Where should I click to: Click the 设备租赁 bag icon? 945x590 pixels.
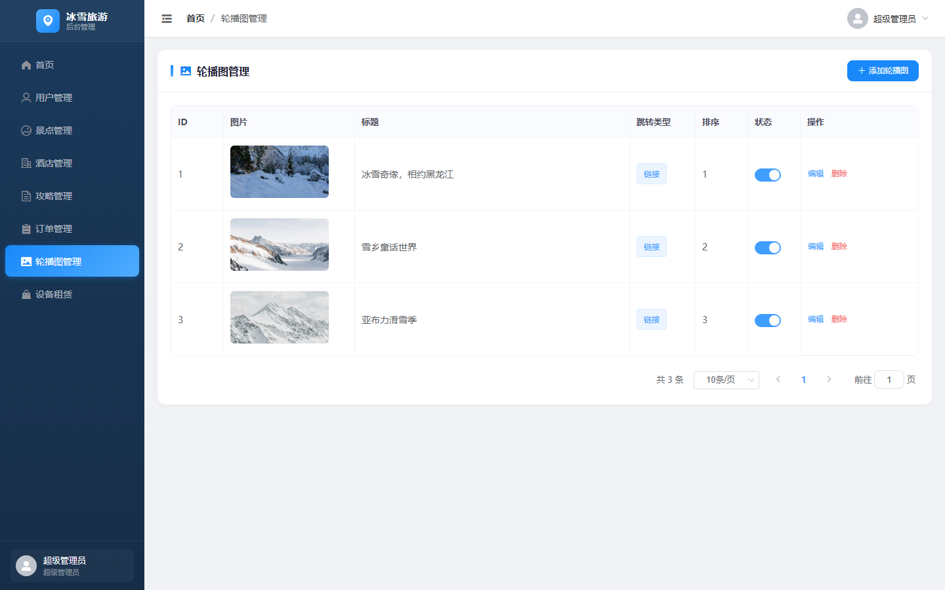point(26,294)
